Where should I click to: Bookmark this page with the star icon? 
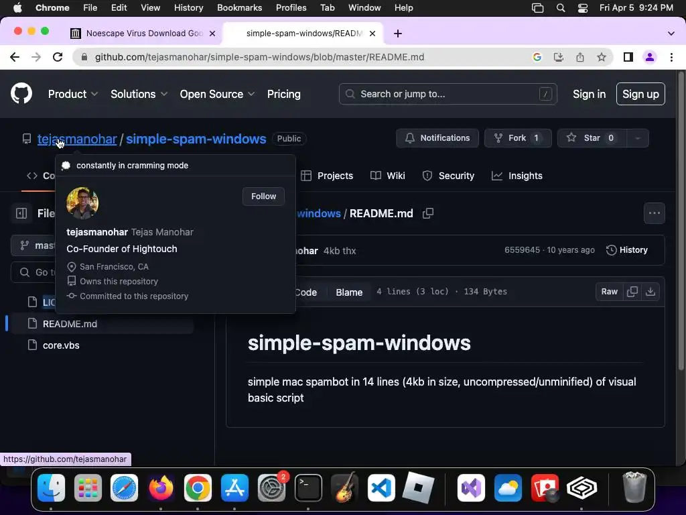(x=602, y=57)
